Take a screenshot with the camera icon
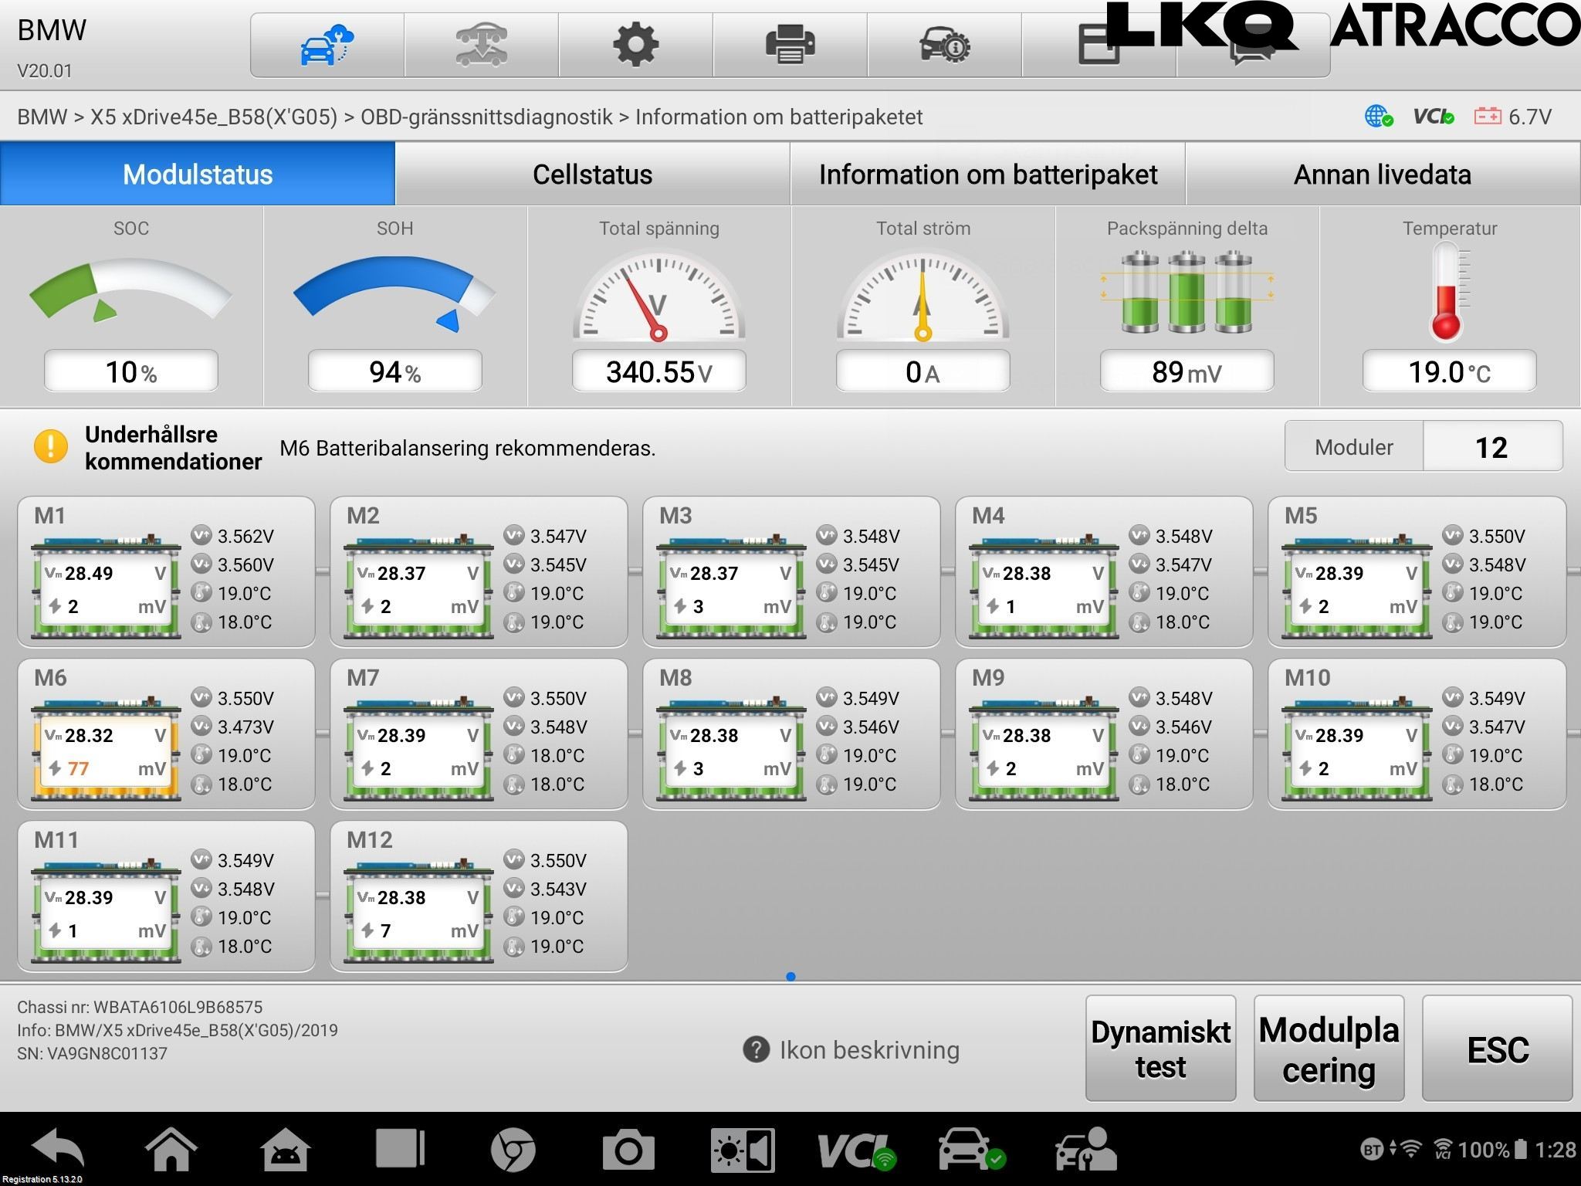The height and width of the screenshot is (1186, 1581). pos(628,1150)
